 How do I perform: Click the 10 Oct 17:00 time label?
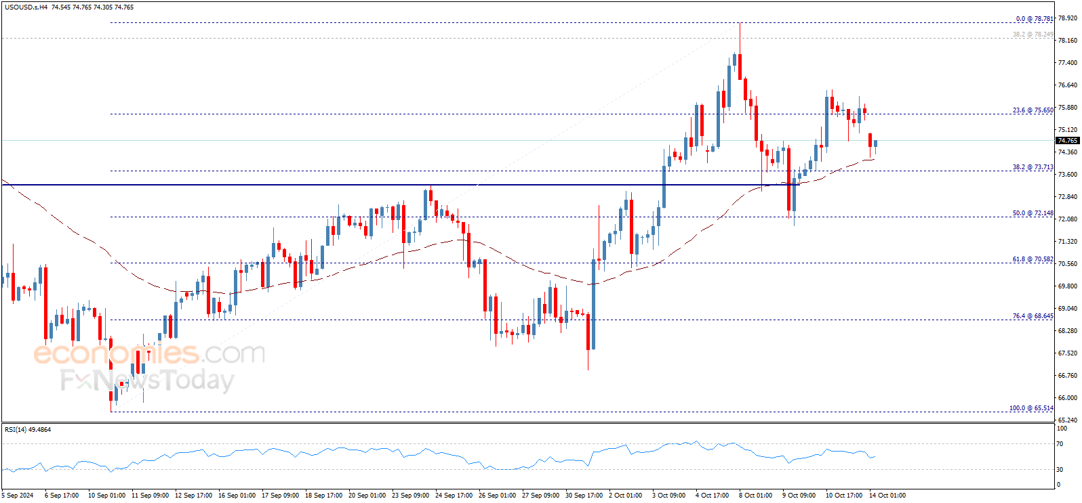click(844, 496)
